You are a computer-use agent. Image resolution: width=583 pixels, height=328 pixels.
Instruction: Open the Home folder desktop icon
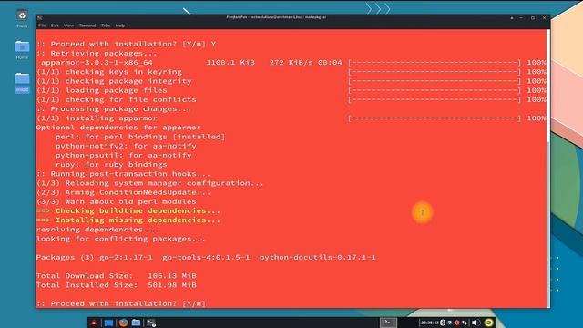point(22,50)
